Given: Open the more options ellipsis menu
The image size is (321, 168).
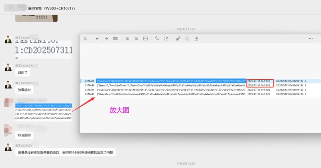Looking at the screenshot, I should pyautogui.click(x=311, y=39).
